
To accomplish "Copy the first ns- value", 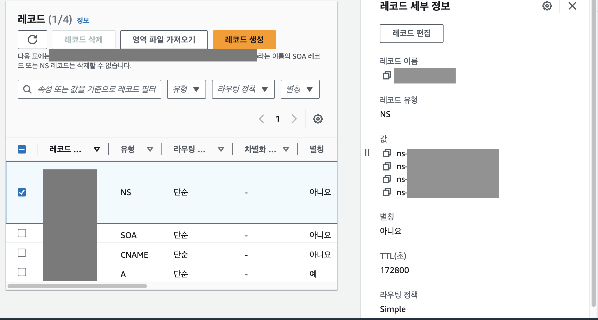I will [x=387, y=153].
